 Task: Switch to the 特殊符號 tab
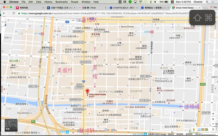coord(30,8)
